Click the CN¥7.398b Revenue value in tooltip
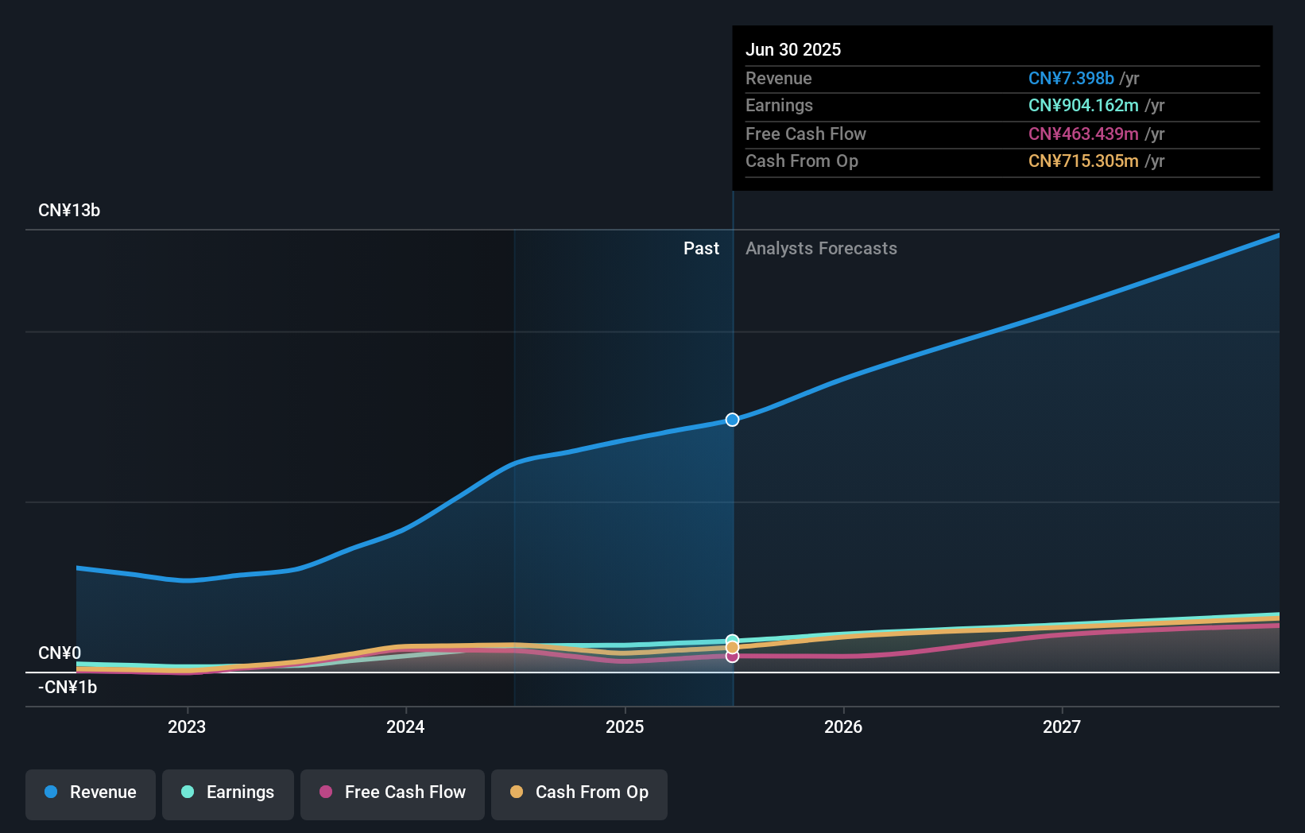 click(1071, 79)
